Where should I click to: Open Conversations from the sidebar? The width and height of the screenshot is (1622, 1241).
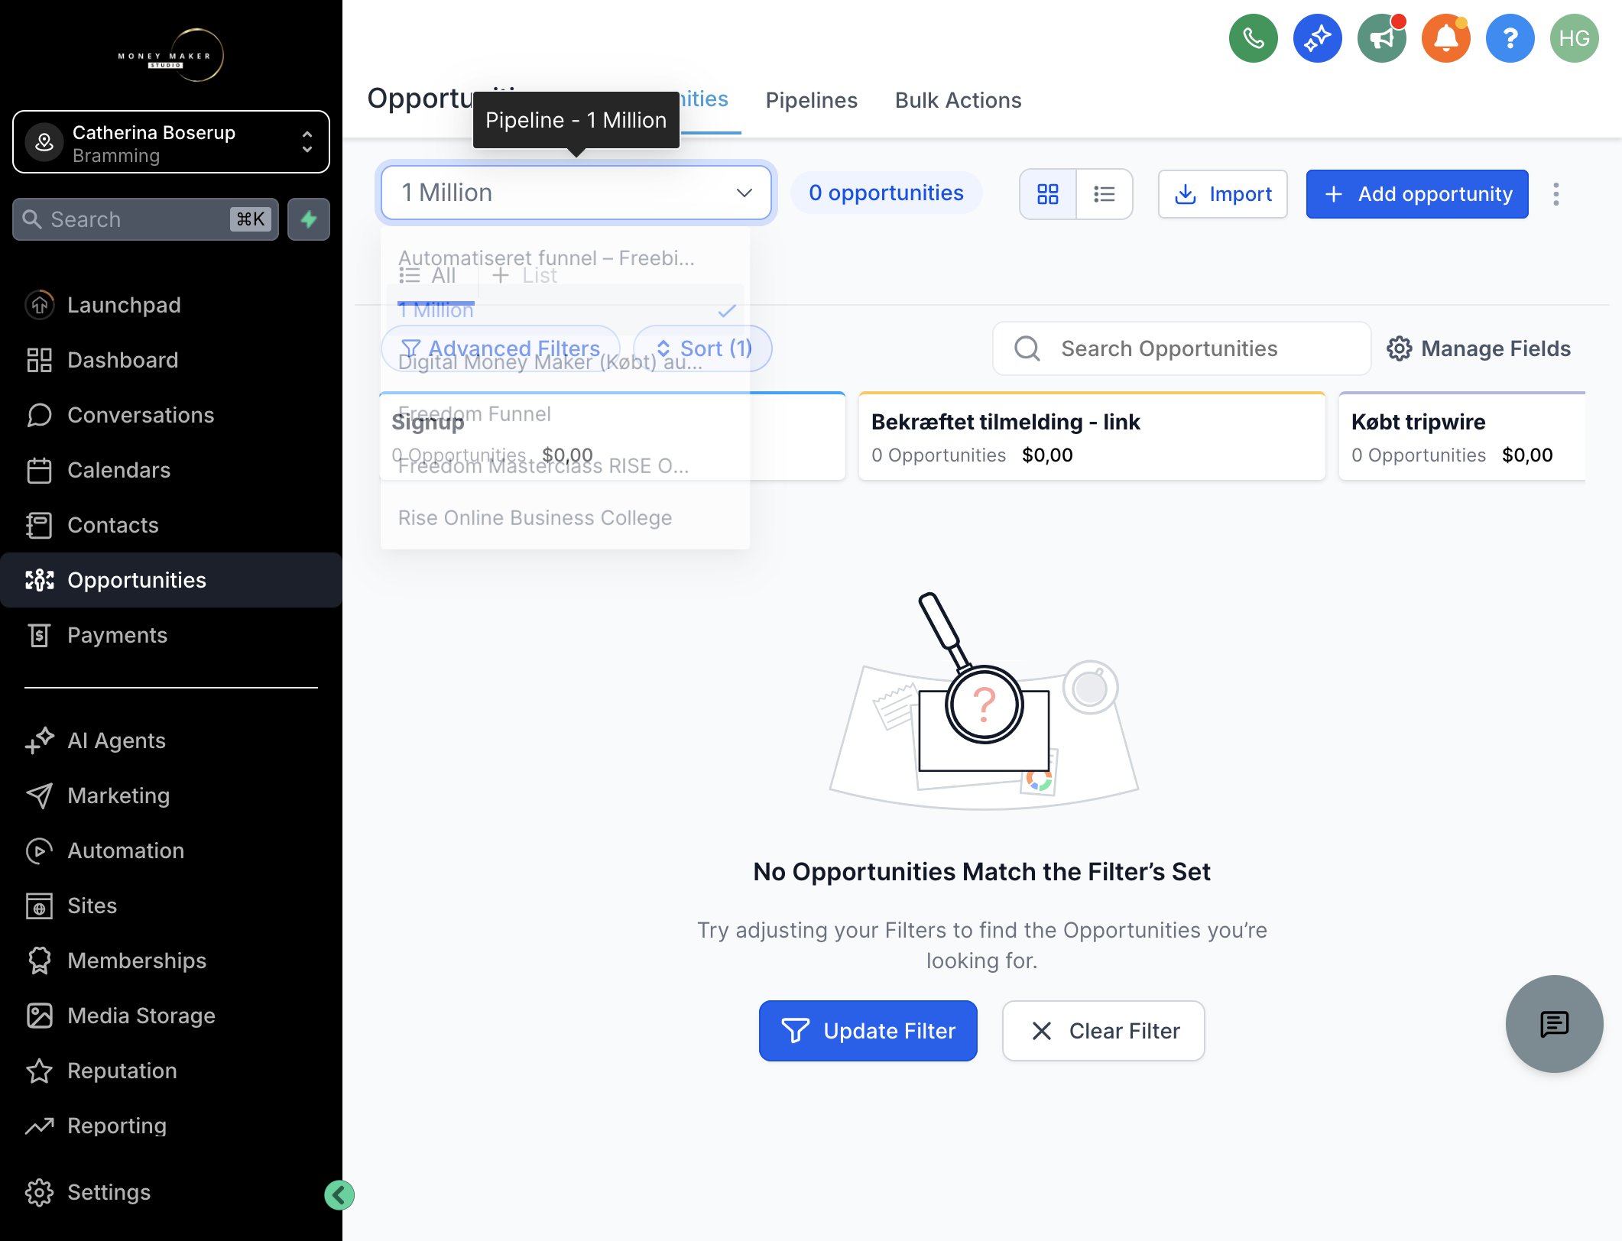(171, 415)
